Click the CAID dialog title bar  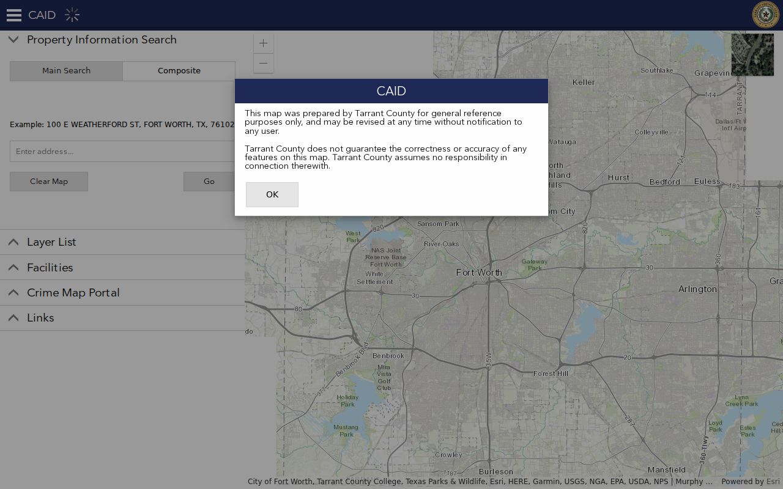(391, 91)
